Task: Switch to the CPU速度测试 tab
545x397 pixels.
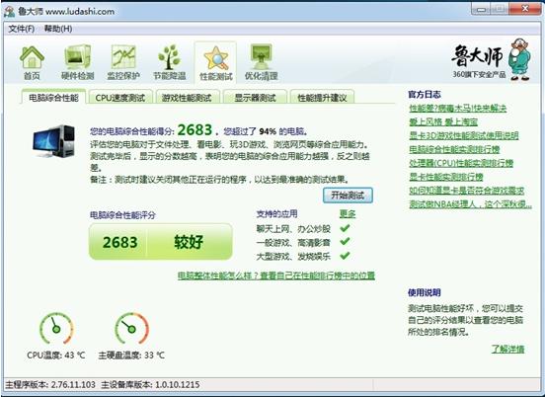Action: [x=120, y=98]
